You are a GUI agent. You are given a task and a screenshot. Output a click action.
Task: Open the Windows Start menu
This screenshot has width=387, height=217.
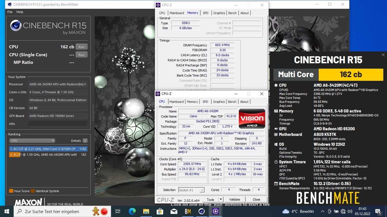tap(7, 211)
